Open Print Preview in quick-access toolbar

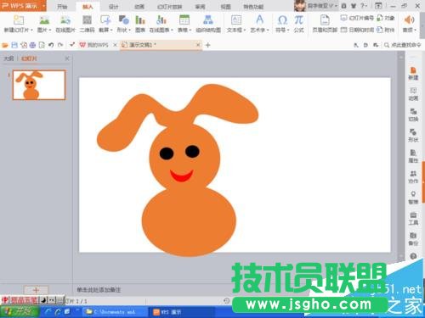[x=42, y=45]
